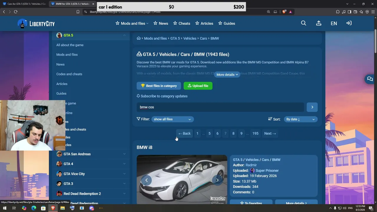Focus the search field containing 'bmw cos'
377x212 pixels.
tap(220, 107)
